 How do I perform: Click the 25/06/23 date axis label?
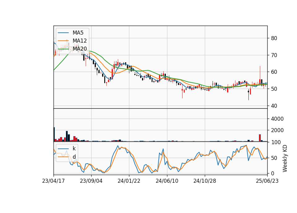pyautogui.click(x=267, y=181)
